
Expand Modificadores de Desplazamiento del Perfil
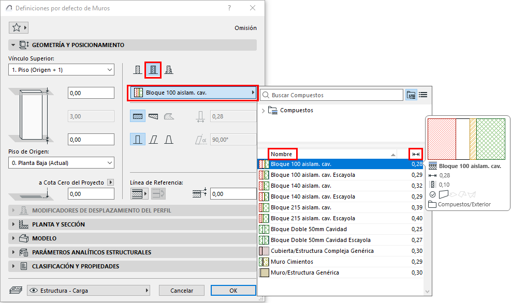[133, 210]
